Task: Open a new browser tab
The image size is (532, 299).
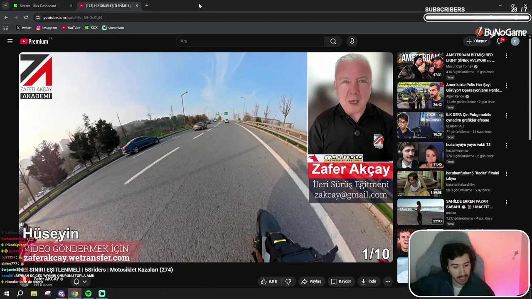Action: [x=147, y=6]
